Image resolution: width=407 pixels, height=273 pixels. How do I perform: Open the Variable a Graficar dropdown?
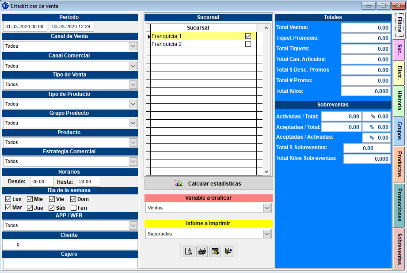(x=266, y=208)
